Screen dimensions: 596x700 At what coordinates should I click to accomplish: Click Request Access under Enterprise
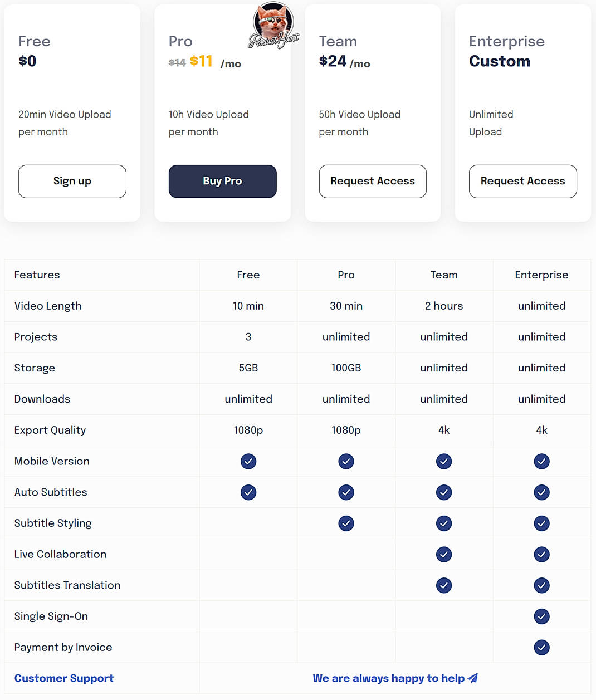point(522,181)
